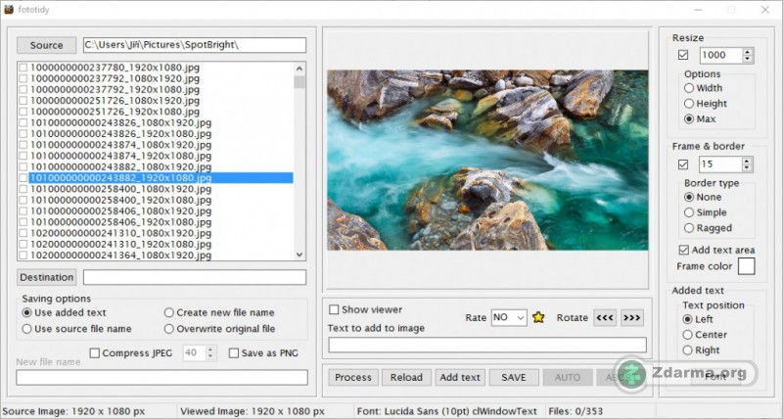This screenshot has height=419, width=783.
Task: Select Max resize option
Action: (689, 118)
